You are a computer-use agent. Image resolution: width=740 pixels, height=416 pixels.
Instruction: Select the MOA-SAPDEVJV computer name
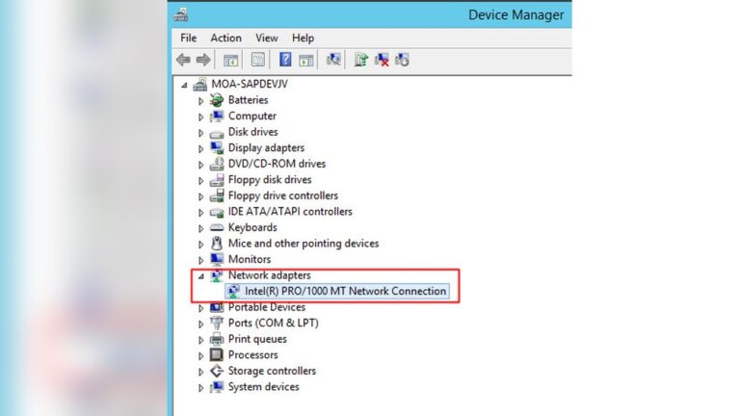[x=250, y=84]
